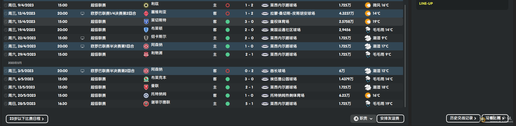The width and height of the screenshot is (516, 126).
Task: Click the Tottenham club badge icon
Action: (x=146, y=96)
